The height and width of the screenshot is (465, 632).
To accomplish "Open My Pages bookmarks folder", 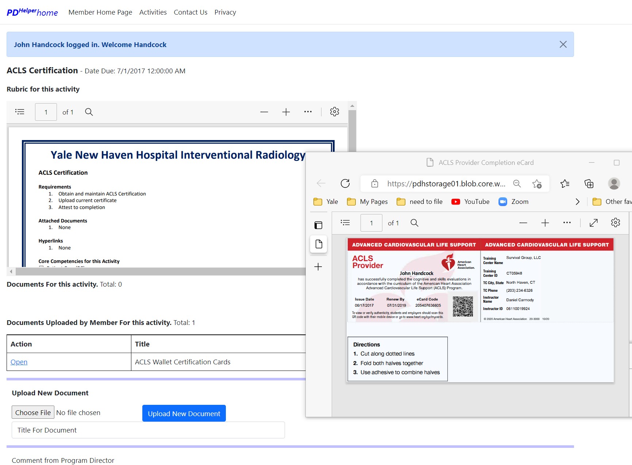I will point(367,202).
